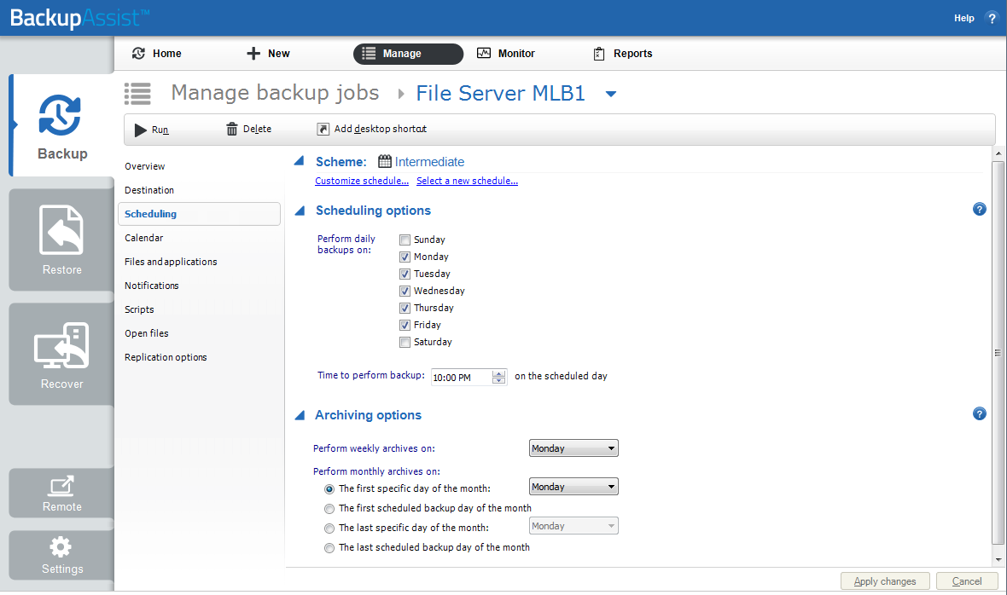Open the Remote section icon
Screen dimensions: 1007x595
click(x=61, y=485)
